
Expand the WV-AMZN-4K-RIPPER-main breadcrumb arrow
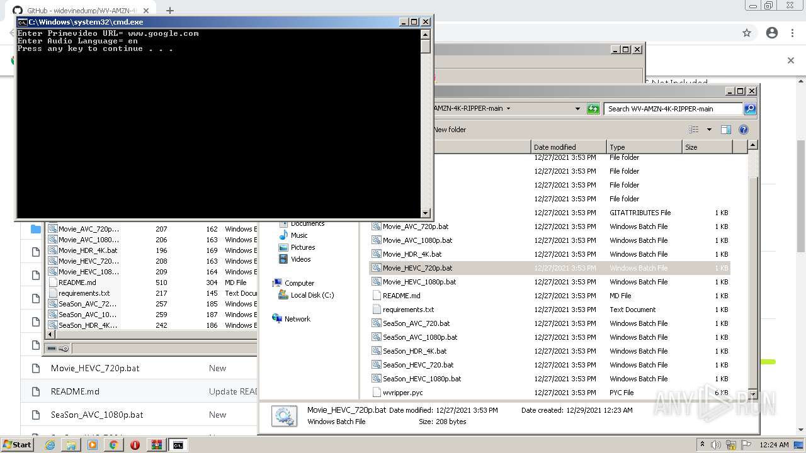click(x=508, y=108)
